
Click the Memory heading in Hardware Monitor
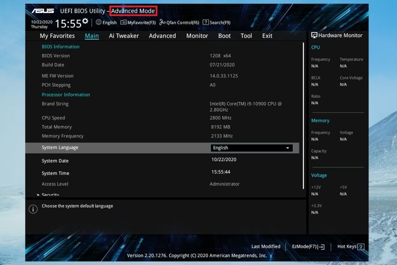320,121
